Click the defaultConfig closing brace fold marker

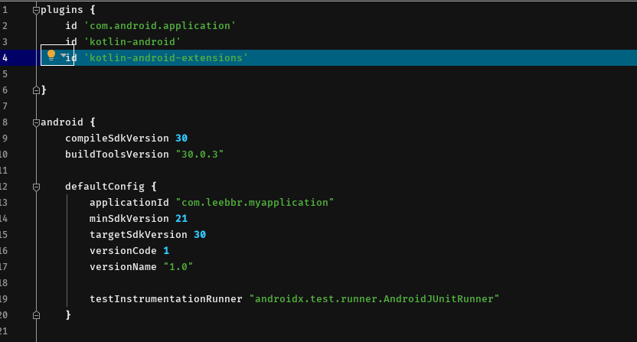[36, 315]
